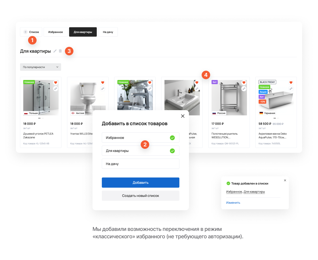
Task: Open the По популярности sort dropdown
Action: 41,67
